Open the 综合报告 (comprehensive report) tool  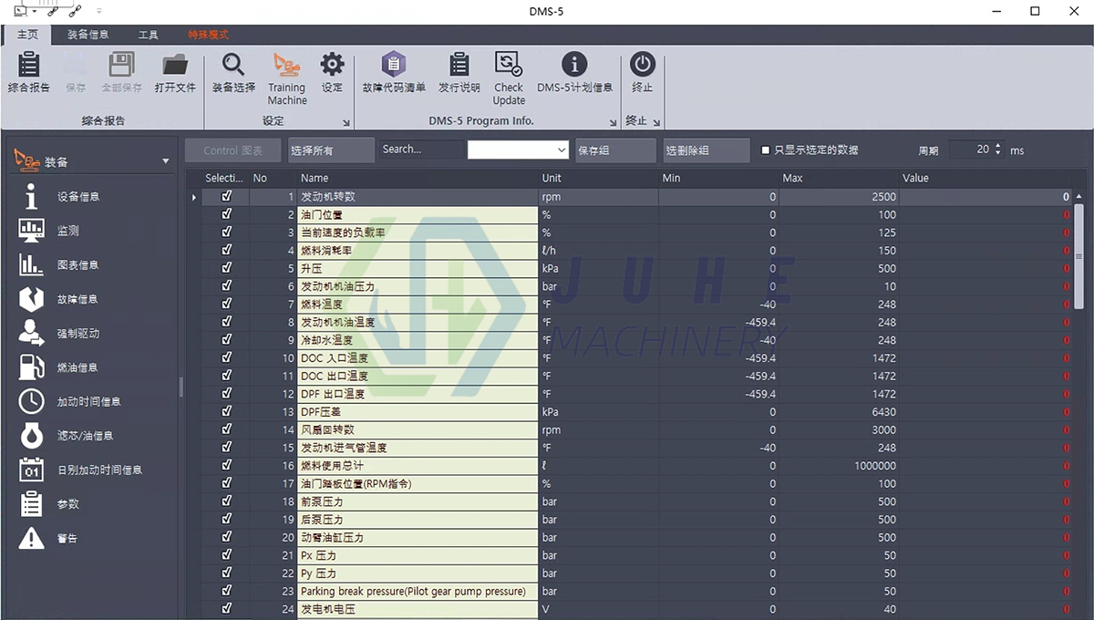coord(27,75)
